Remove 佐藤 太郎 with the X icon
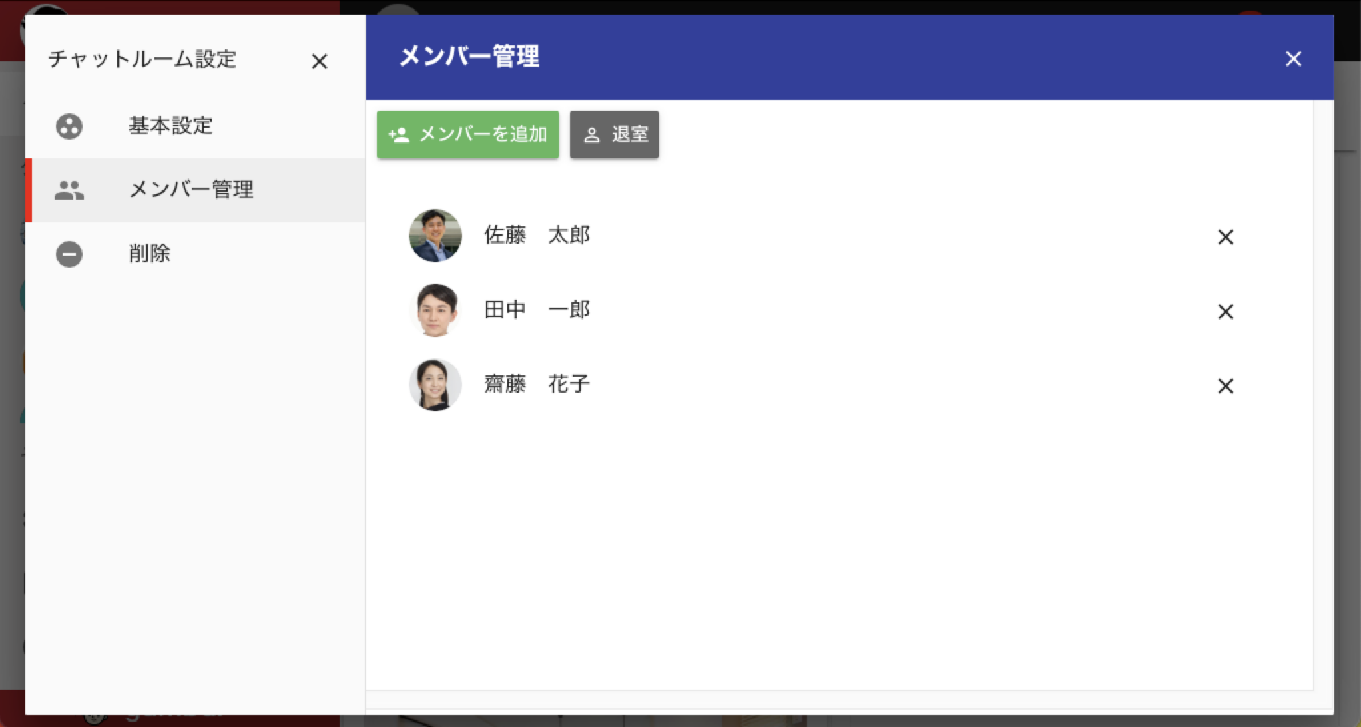The image size is (1361, 727). point(1225,237)
